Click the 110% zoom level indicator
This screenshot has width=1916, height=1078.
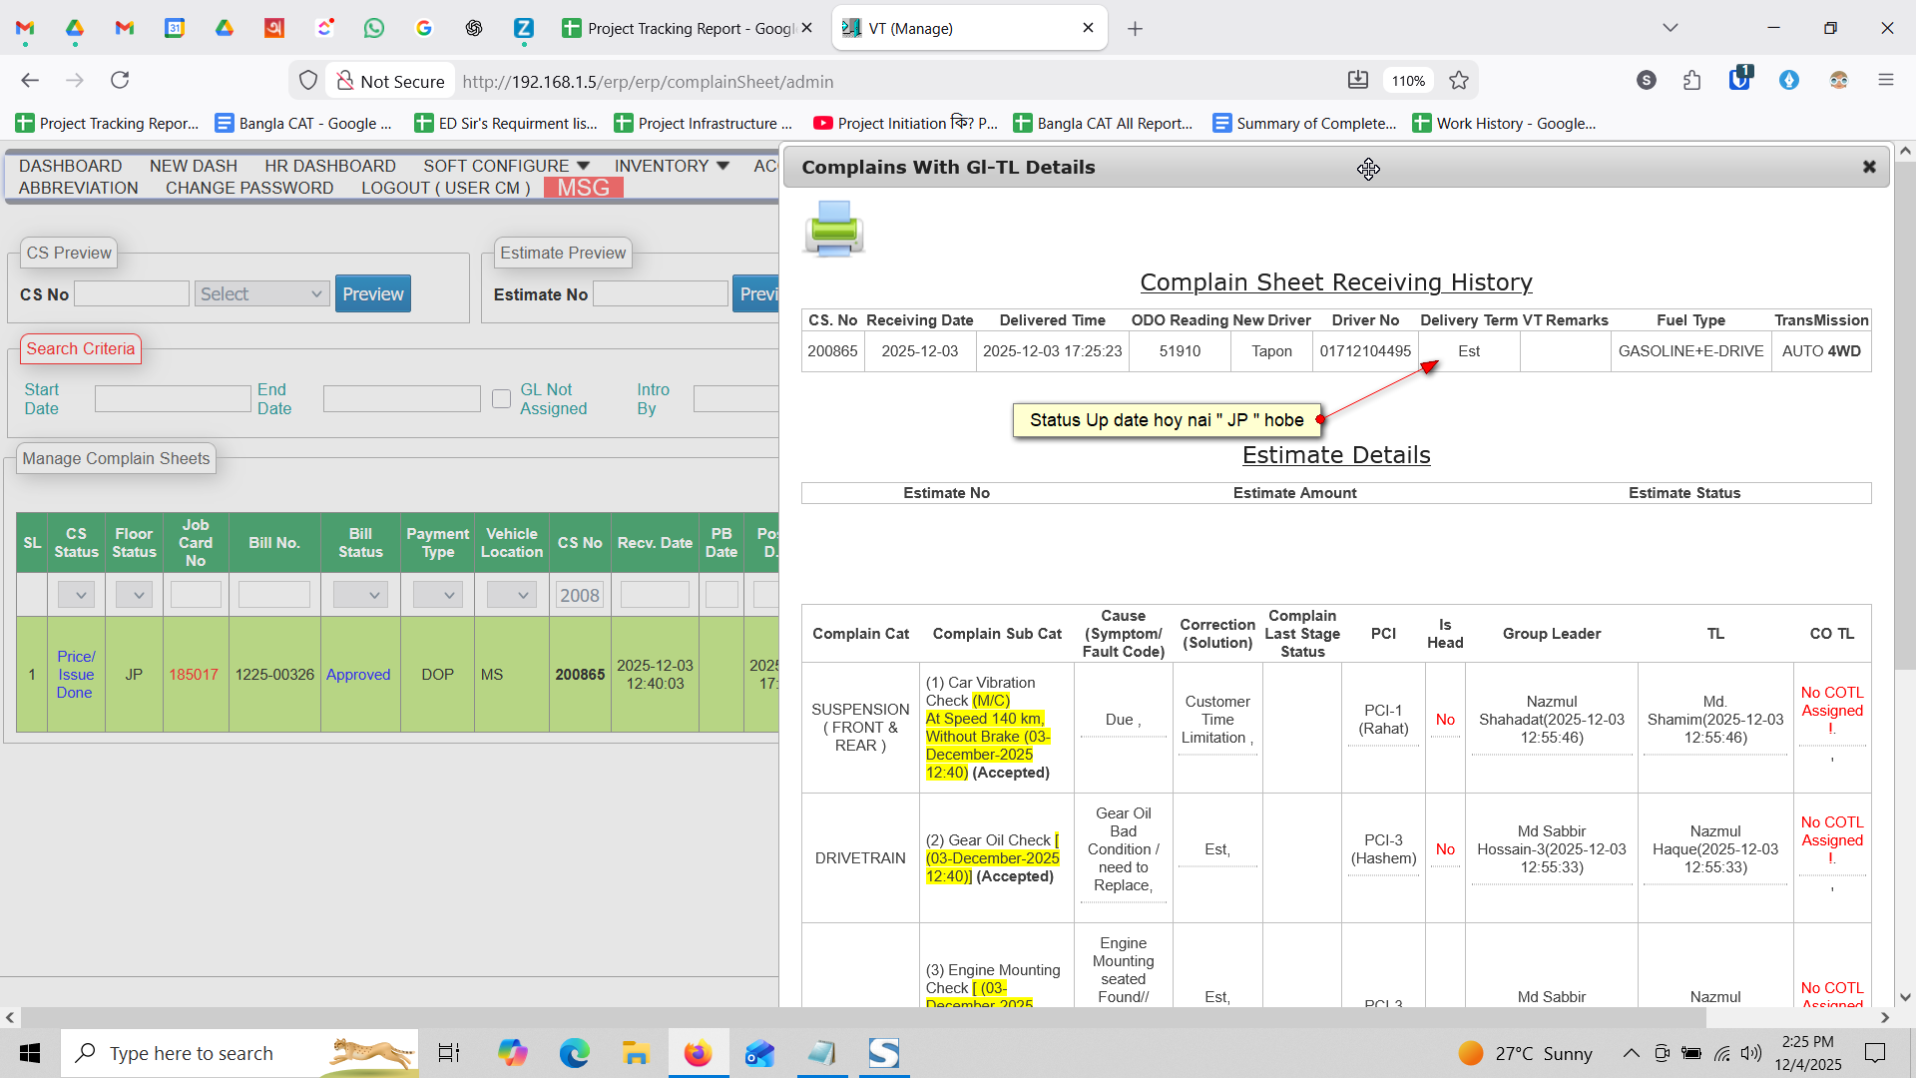(1408, 81)
